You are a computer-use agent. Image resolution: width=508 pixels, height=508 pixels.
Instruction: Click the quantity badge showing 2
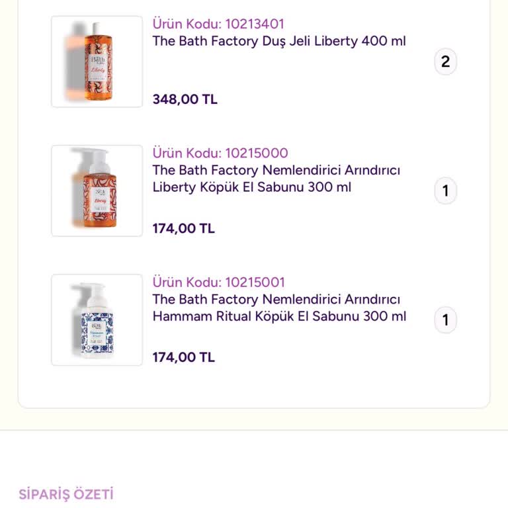click(445, 62)
